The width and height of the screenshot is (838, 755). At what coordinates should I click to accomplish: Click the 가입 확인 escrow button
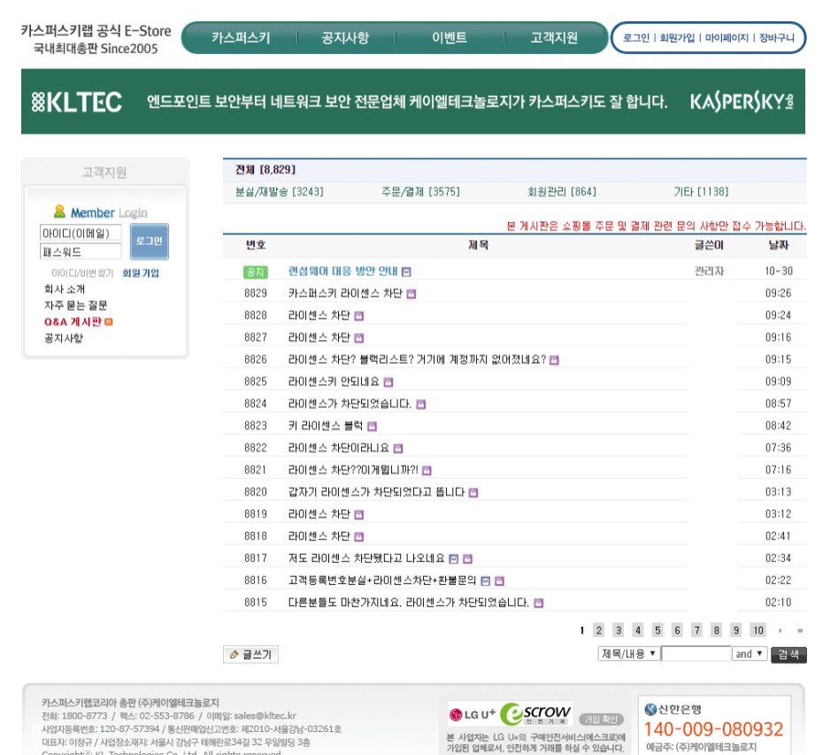[601, 720]
